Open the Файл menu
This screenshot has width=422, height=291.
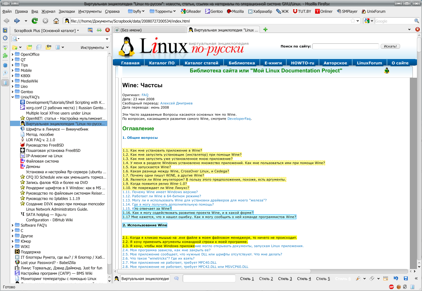tap(7, 11)
